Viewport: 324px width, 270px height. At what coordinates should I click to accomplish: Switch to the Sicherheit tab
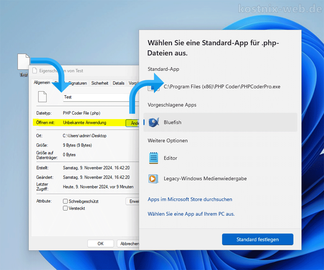(100, 83)
